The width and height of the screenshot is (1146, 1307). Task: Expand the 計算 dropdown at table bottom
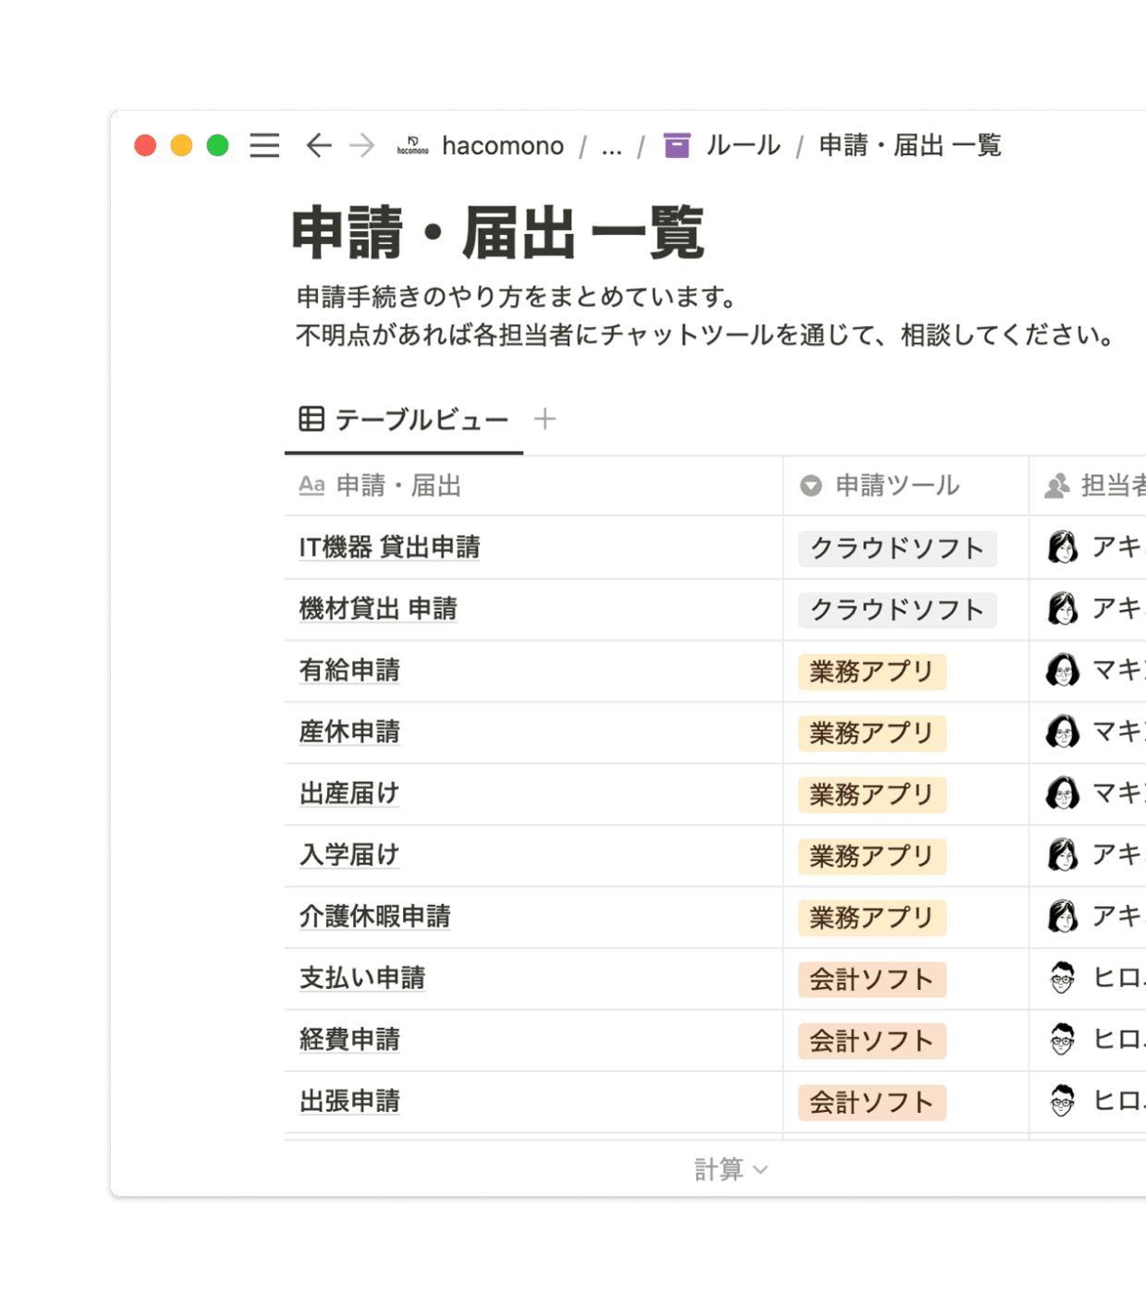coord(731,1169)
